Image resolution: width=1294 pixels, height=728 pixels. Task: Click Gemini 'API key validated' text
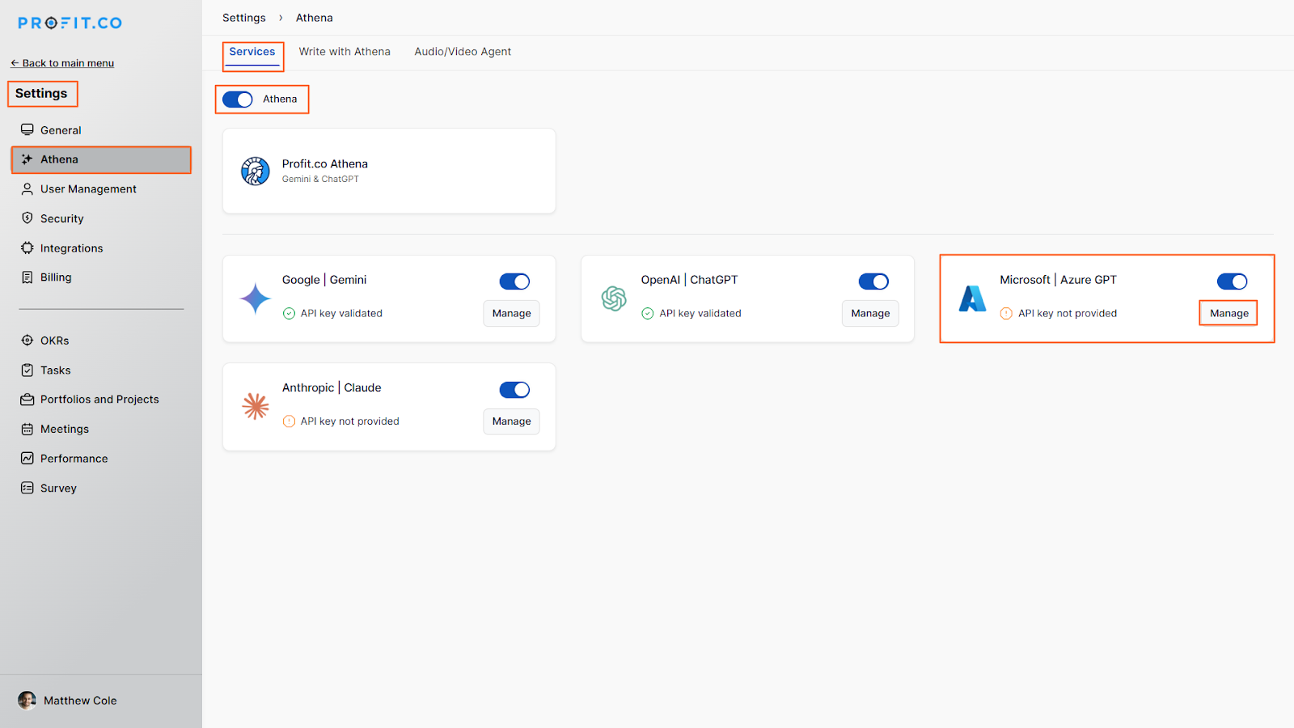341,314
